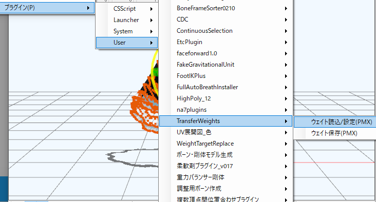Open 重力バランサー剛体 plugin entry
The height and width of the screenshot is (202, 376).
225,177
